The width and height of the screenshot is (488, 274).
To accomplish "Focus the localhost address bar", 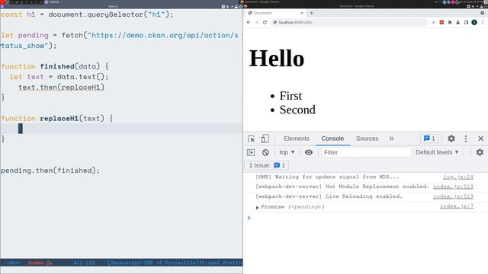I will [348, 22].
